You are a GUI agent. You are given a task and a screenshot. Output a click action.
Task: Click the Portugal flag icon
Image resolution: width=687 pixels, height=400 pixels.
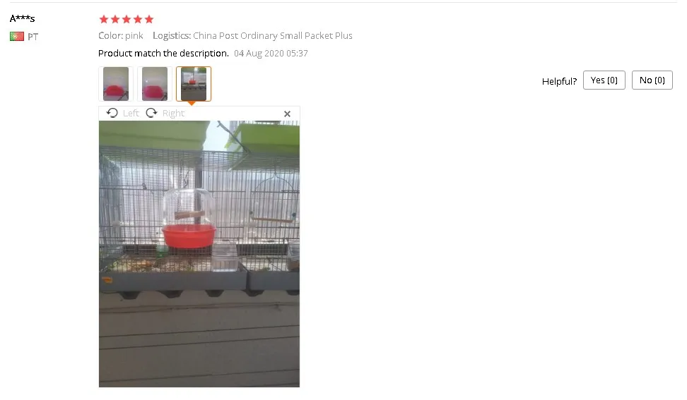[x=17, y=36]
